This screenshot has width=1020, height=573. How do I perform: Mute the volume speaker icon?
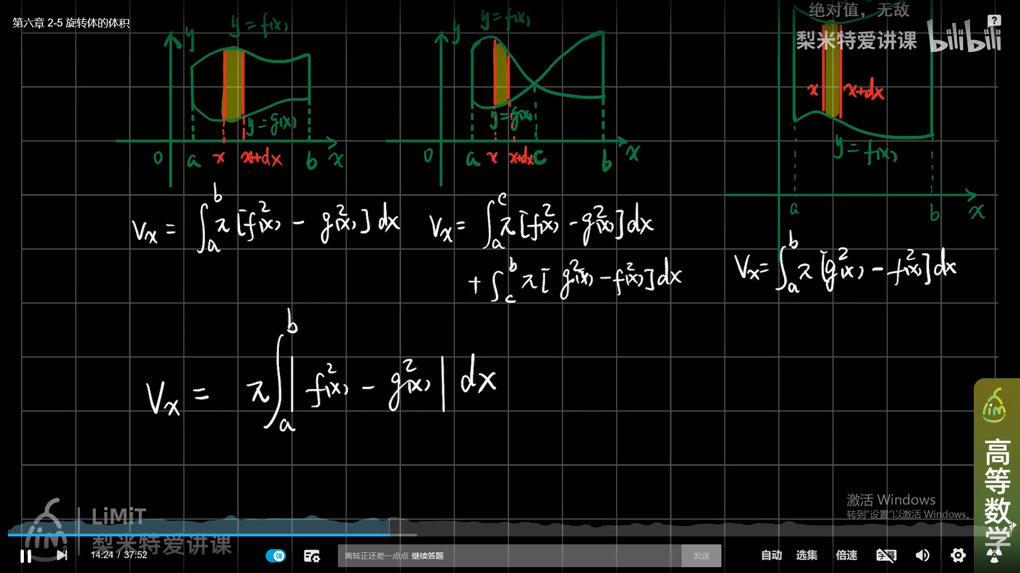[922, 555]
